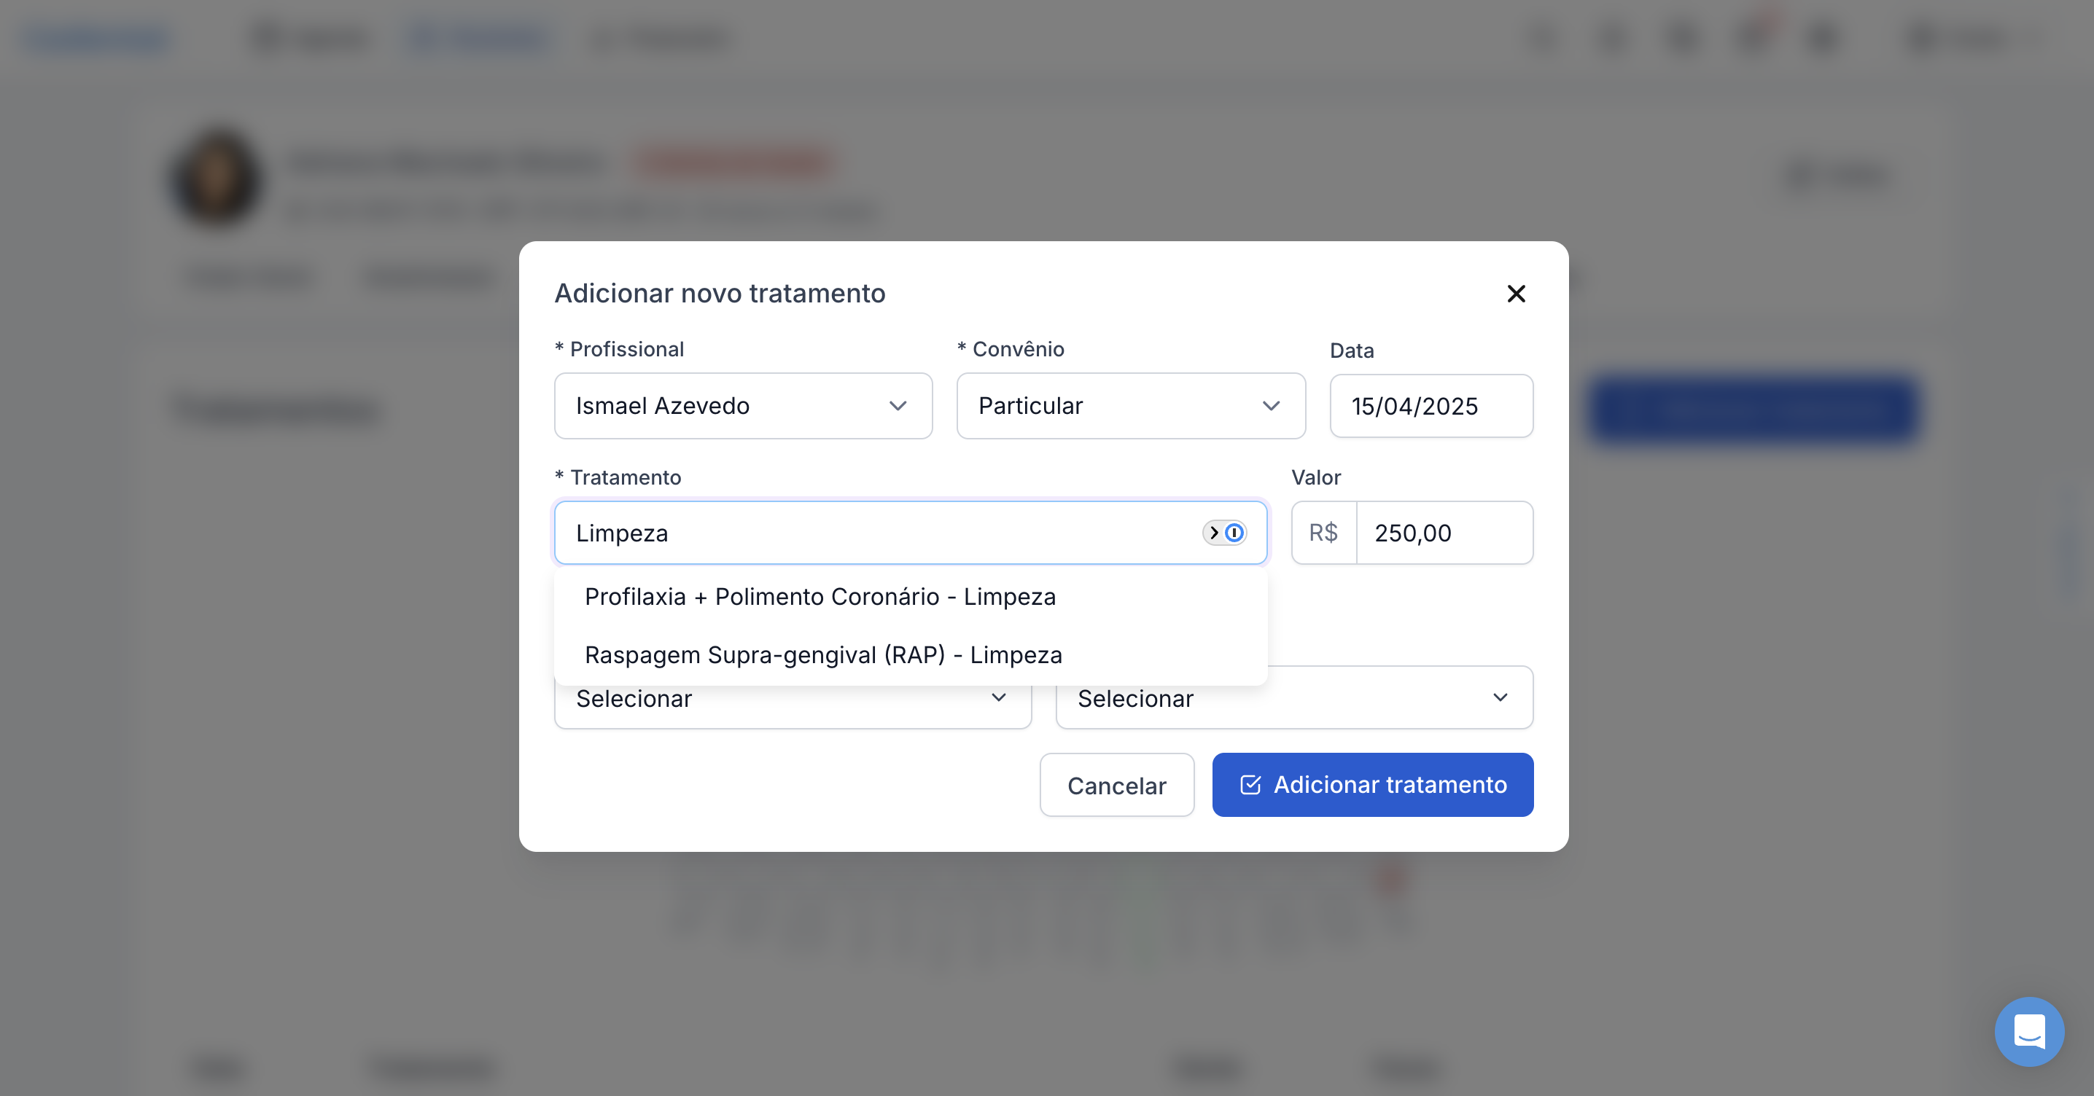The width and height of the screenshot is (2094, 1096).
Task: Open the chat support widget
Action: [x=2029, y=1031]
